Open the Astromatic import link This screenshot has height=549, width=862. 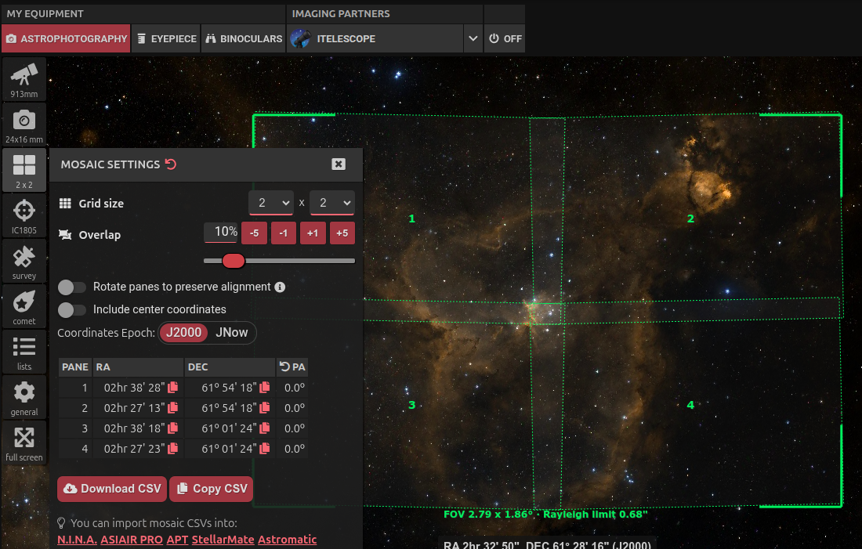coord(287,540)
